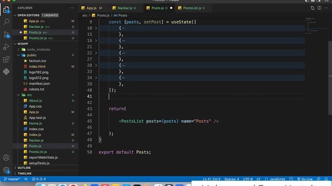Click errors and warnings count

(39, 179)
